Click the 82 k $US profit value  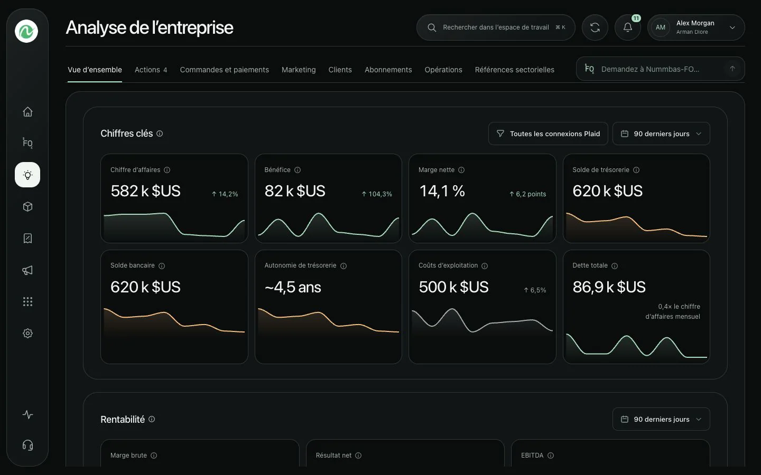(x=295, y=191)
